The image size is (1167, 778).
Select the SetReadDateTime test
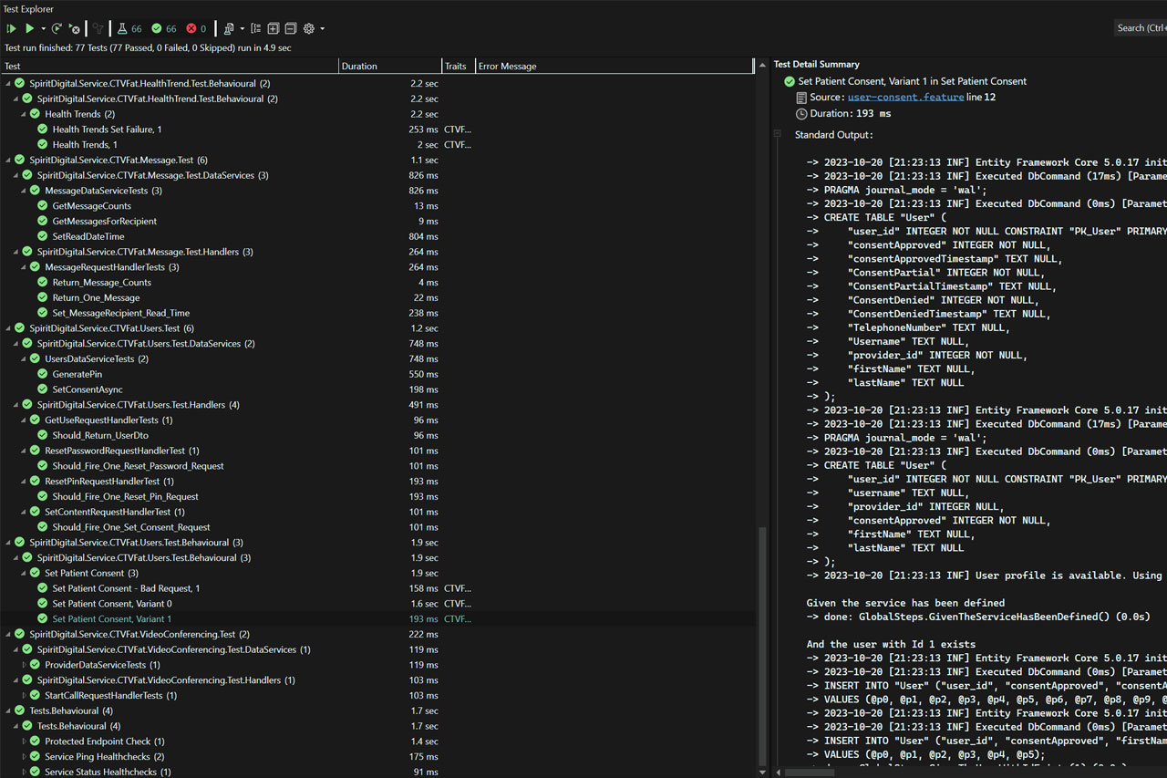[88, 236]
